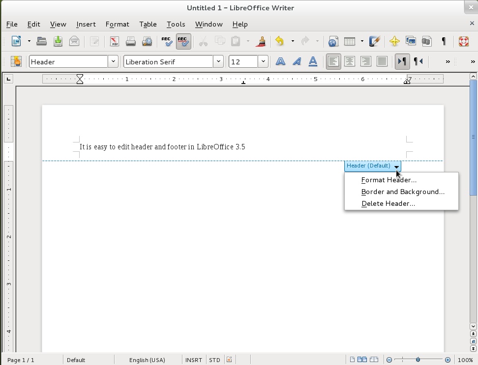478x365 pixels.
Task: Enable centered paragraph alignment
Action: (x=349, y=61)
